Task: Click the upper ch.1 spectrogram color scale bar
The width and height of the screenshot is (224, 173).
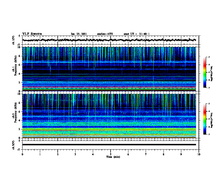Action: (x=205, y=72)
